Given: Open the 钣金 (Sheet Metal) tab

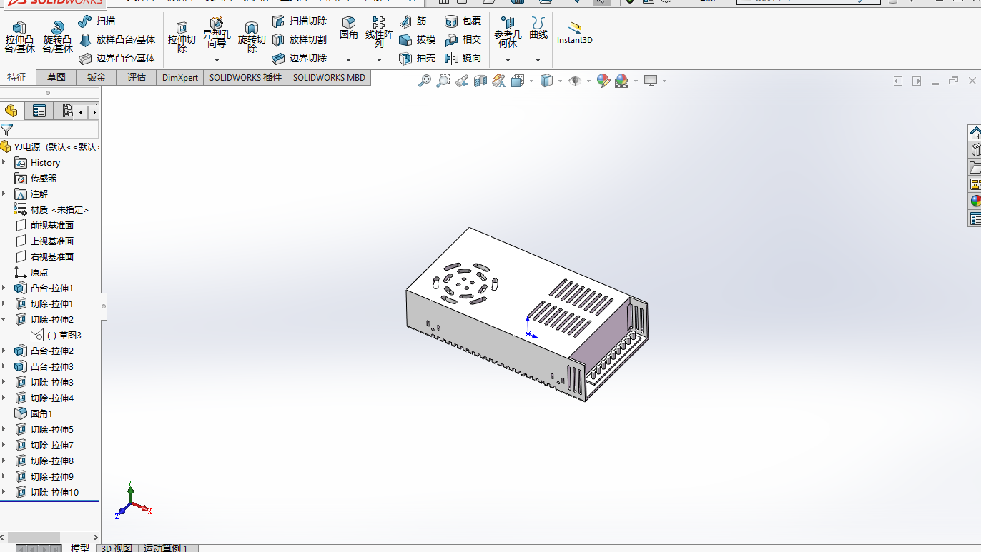Looking at the screenshot, I should coord(95,76).
